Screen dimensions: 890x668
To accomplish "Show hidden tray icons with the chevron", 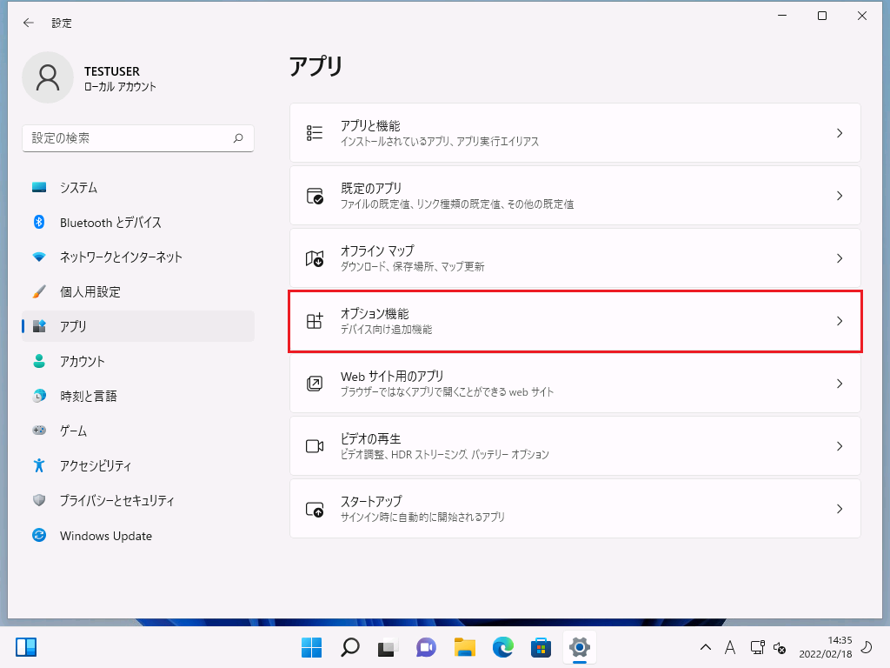I will tap(706, 647).
